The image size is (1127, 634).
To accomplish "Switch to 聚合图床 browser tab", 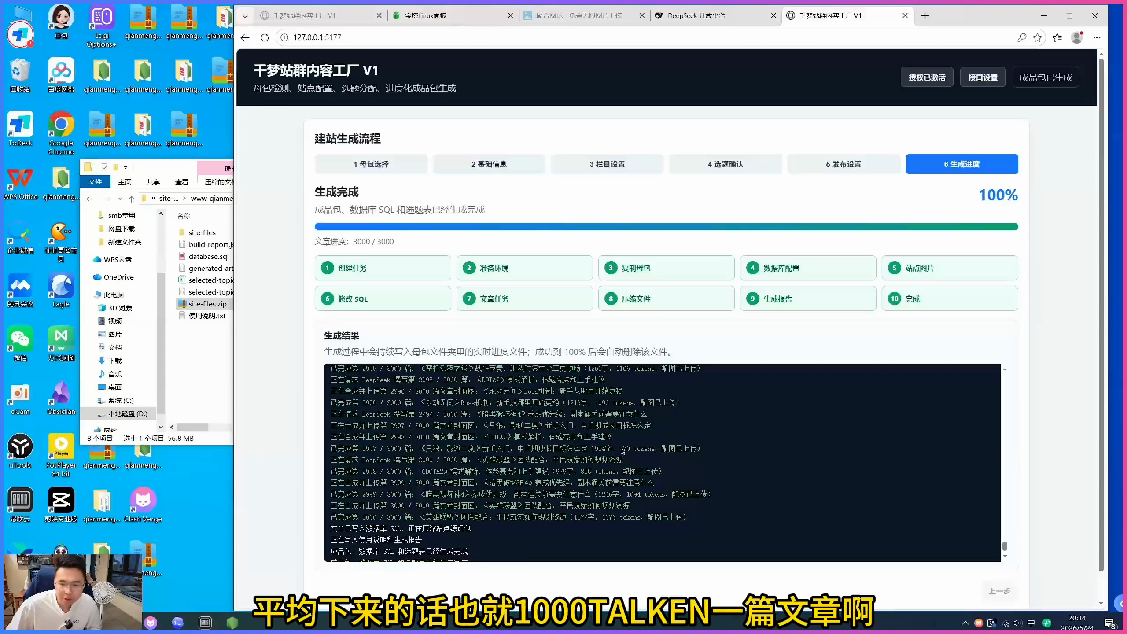I will (585, 16).
